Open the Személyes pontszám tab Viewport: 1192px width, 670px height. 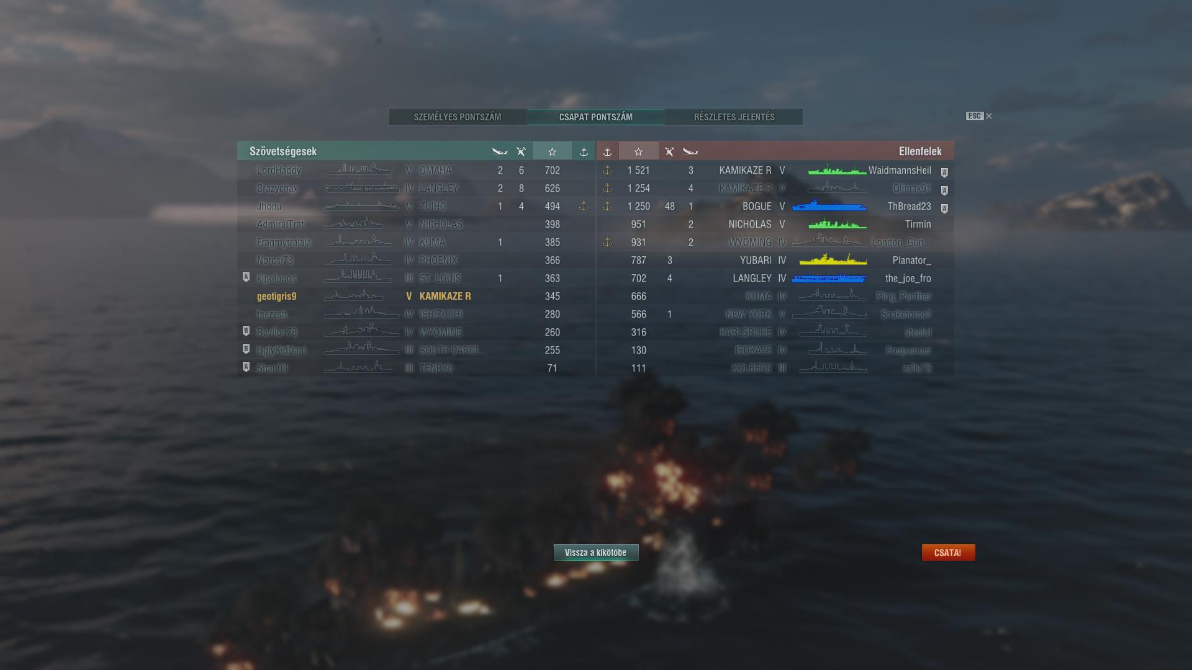tap(458, 117)
